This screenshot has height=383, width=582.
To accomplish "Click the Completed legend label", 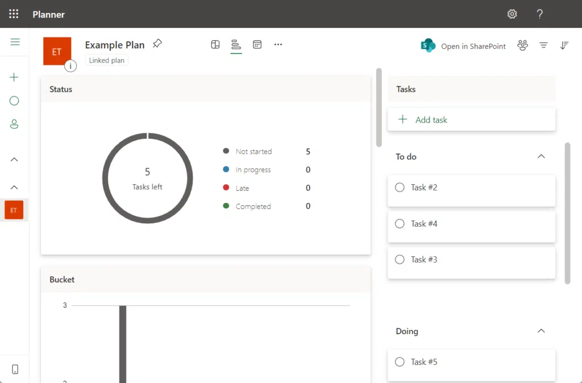I will [x=253, y=206].
